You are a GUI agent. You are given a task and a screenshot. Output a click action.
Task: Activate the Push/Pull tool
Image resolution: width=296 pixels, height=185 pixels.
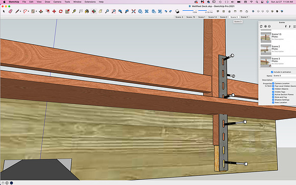(x=41, y=12)
